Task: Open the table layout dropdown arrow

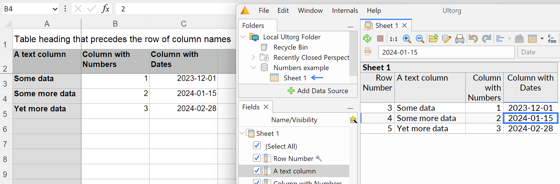Action: 542,39
